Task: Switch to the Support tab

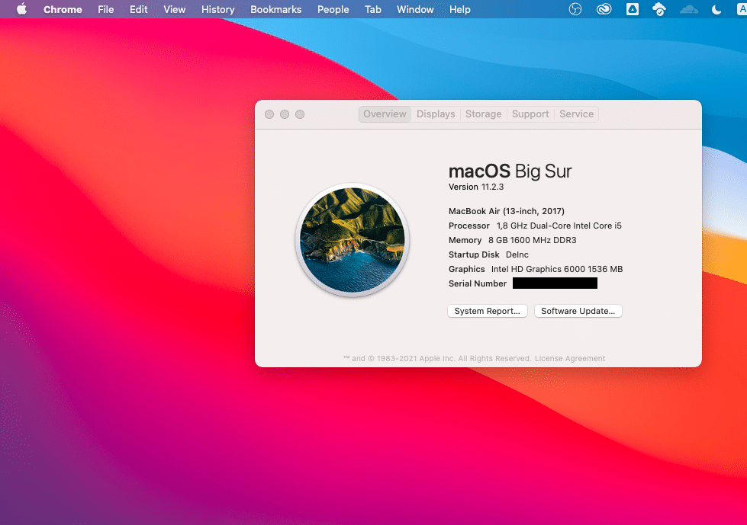Action: [x=530, y=114]
